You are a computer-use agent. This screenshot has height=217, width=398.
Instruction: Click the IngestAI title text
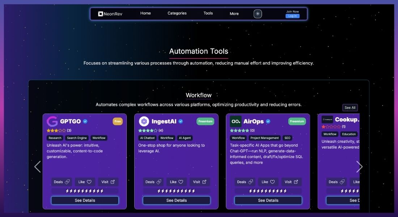[164, 121]
